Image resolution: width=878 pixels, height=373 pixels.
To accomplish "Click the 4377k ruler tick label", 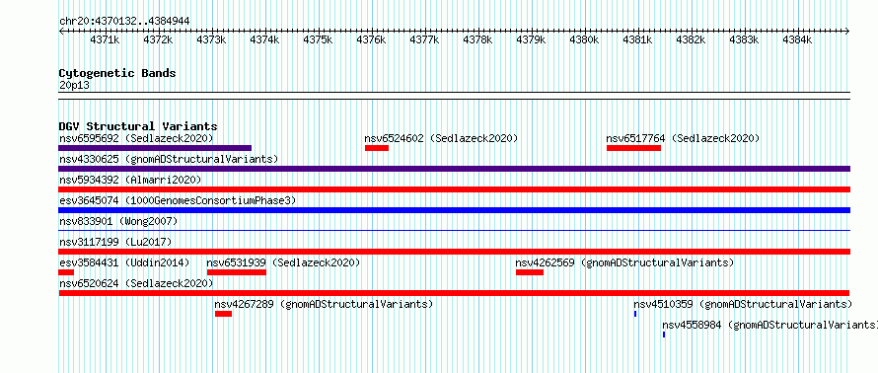I will click(x=424, y=39).
